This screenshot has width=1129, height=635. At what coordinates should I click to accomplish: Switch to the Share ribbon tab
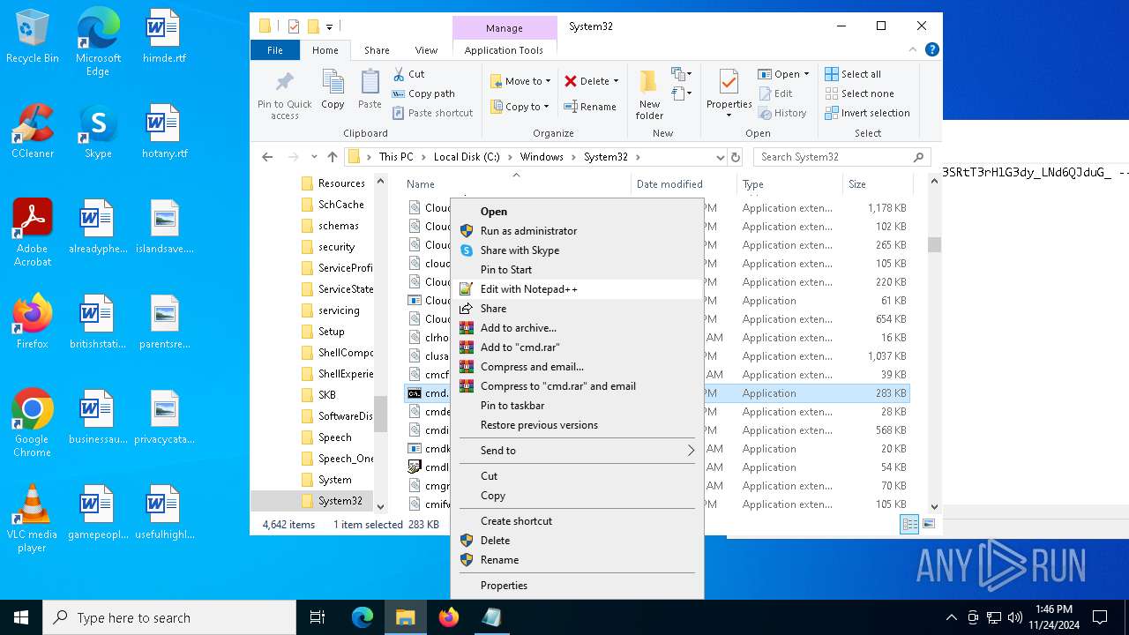377,50
